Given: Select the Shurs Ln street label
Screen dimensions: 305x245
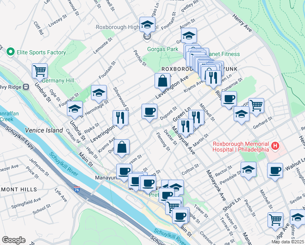Looking at the screenshot, I should coord(232,205).
